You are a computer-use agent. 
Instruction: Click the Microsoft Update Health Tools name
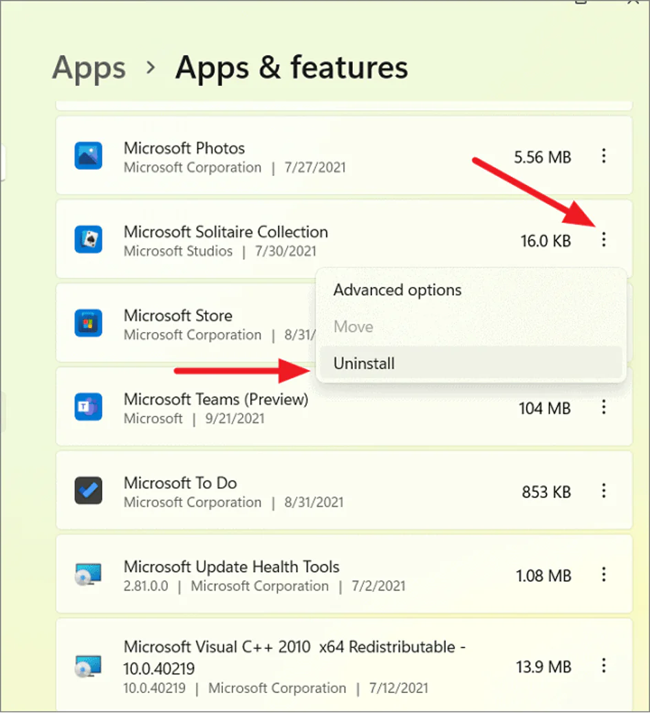point(231,567)
